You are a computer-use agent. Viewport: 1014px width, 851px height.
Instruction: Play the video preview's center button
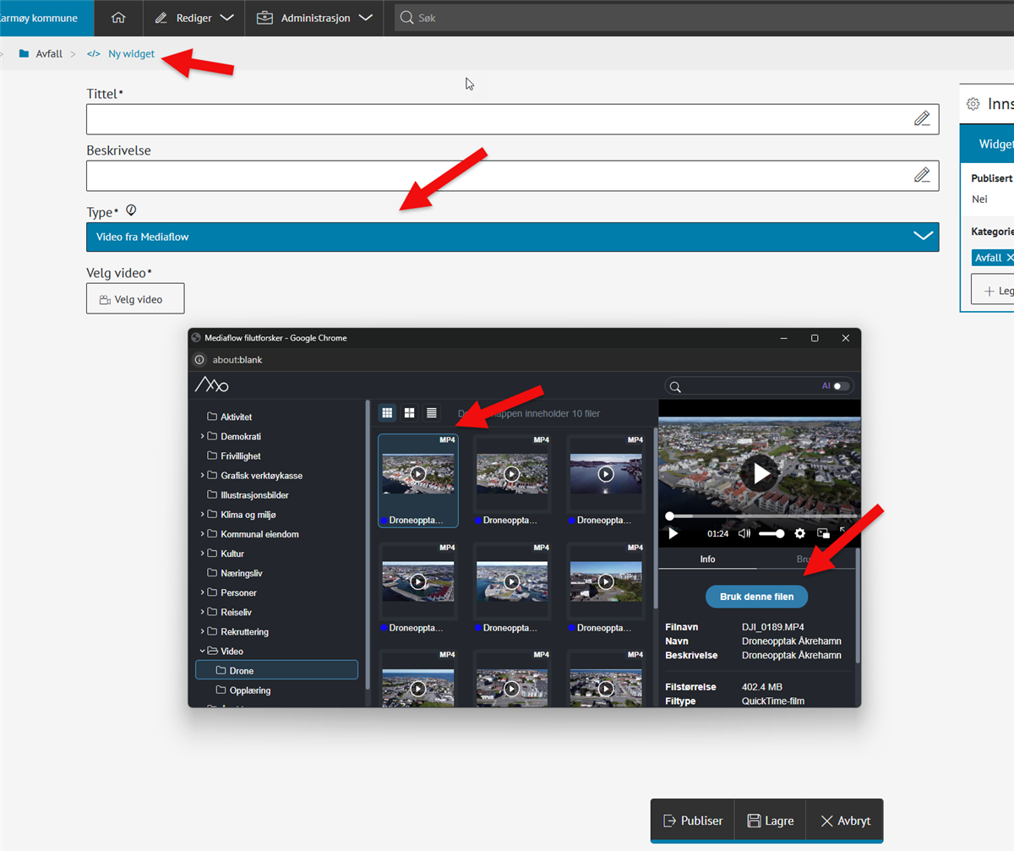[760, 473]
